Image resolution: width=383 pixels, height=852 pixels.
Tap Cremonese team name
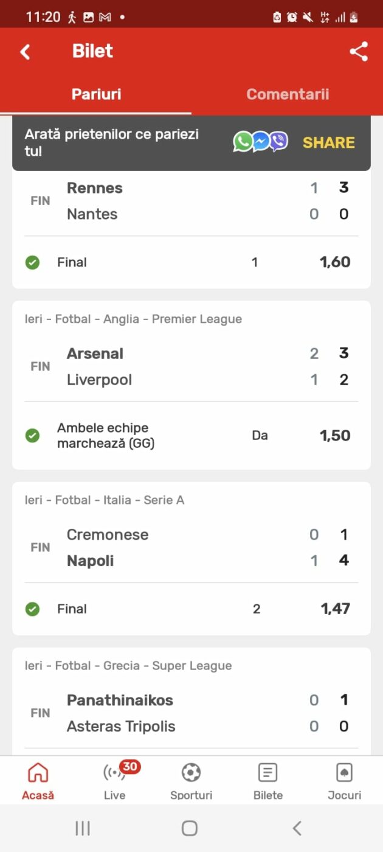click(x=108, y=535)
